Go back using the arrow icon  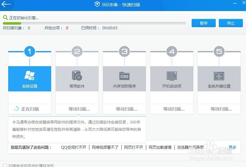point(6,4)
